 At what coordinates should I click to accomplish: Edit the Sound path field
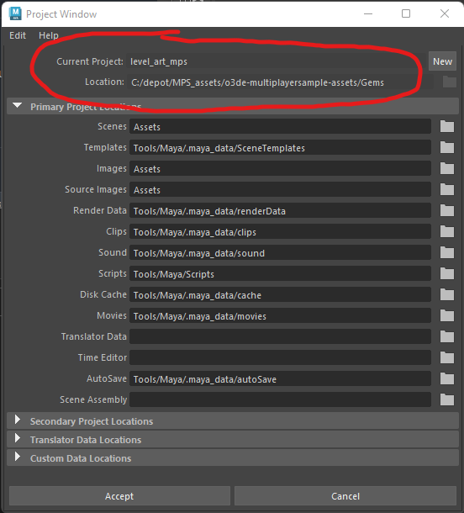pyautogui.click(x=280, y=252)
